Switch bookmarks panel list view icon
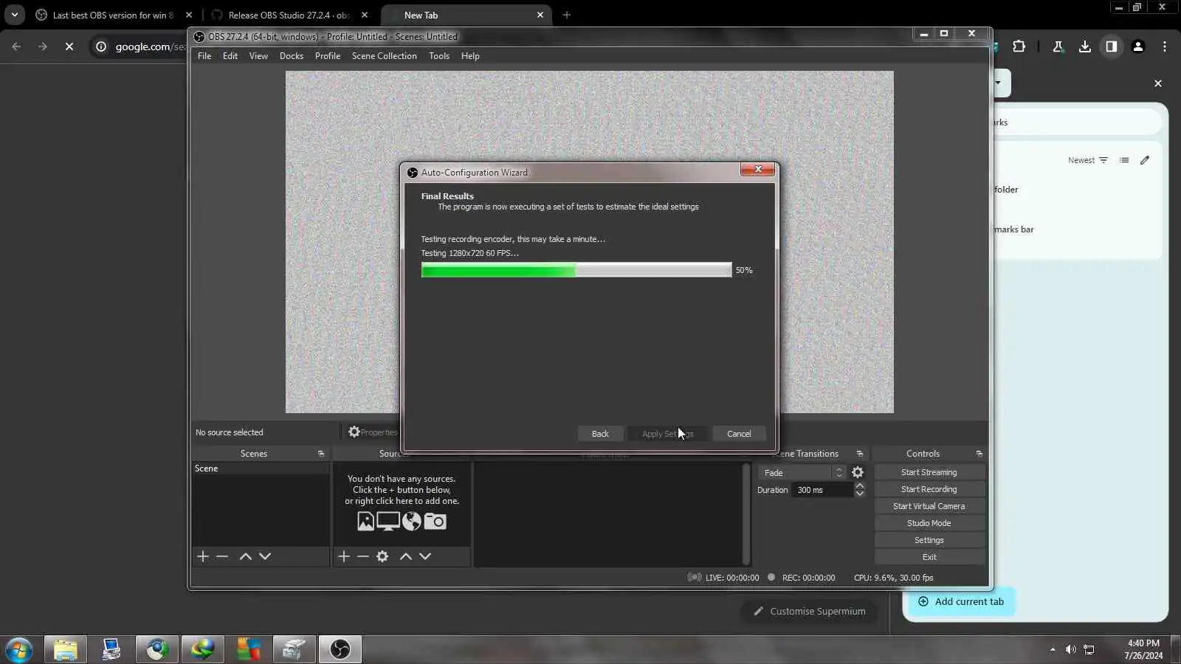This screenshot has width=1181, height=664. click(1124, 160)
